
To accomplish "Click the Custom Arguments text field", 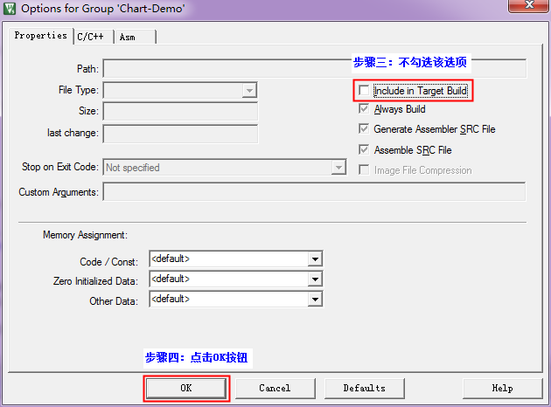I will coord(314,192).
